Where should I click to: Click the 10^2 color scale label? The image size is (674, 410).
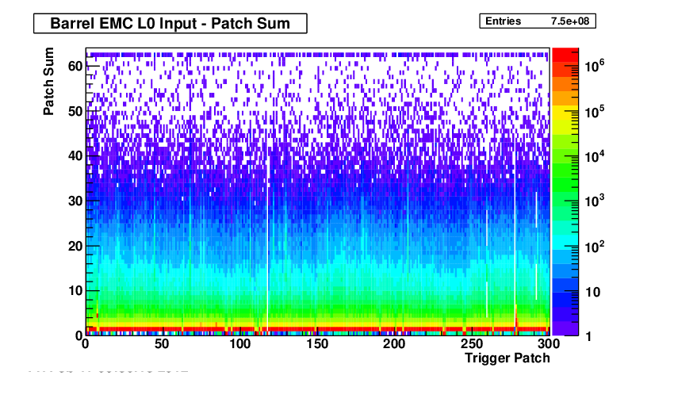595,247
